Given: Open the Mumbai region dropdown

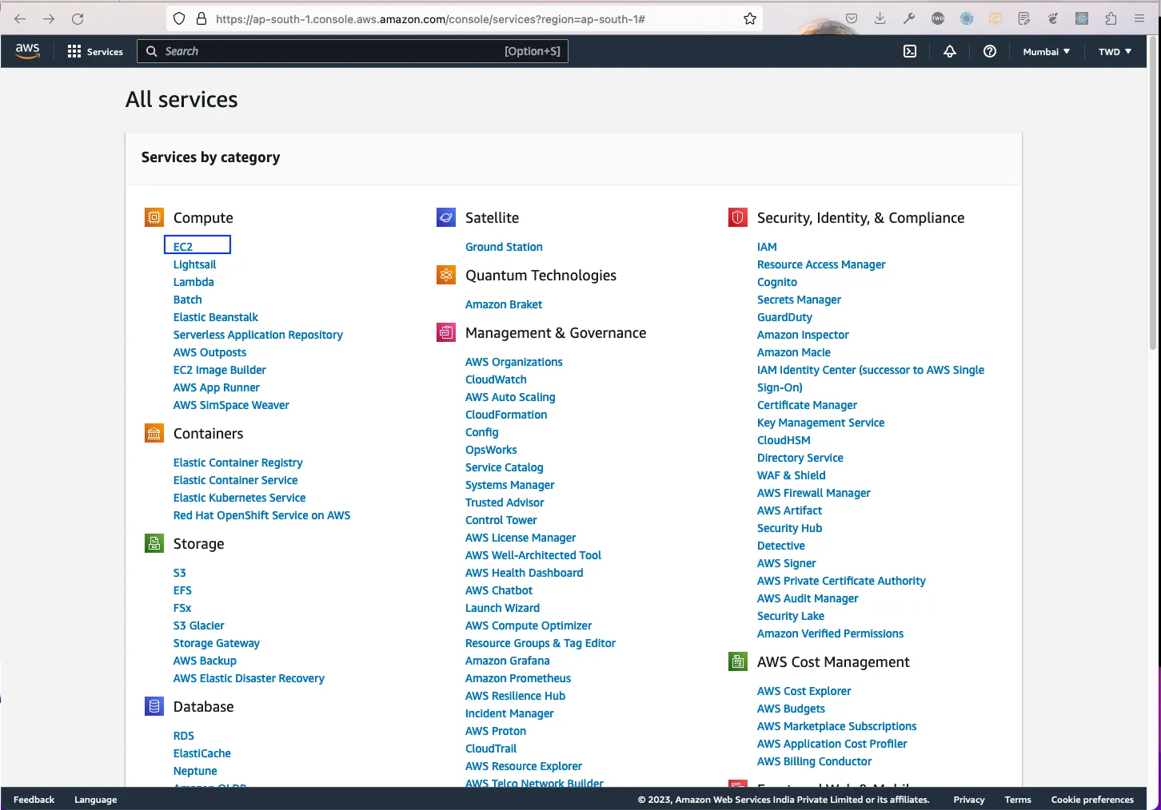Looking at the screenshot, I should click(1046, 51).
